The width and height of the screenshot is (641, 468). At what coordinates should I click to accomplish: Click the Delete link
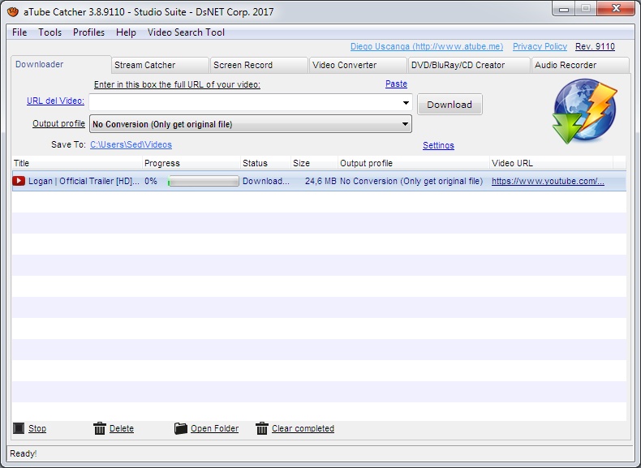[x=122, y=428]
